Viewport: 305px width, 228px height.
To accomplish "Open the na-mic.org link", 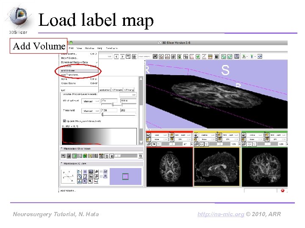I will click(221, 214).
